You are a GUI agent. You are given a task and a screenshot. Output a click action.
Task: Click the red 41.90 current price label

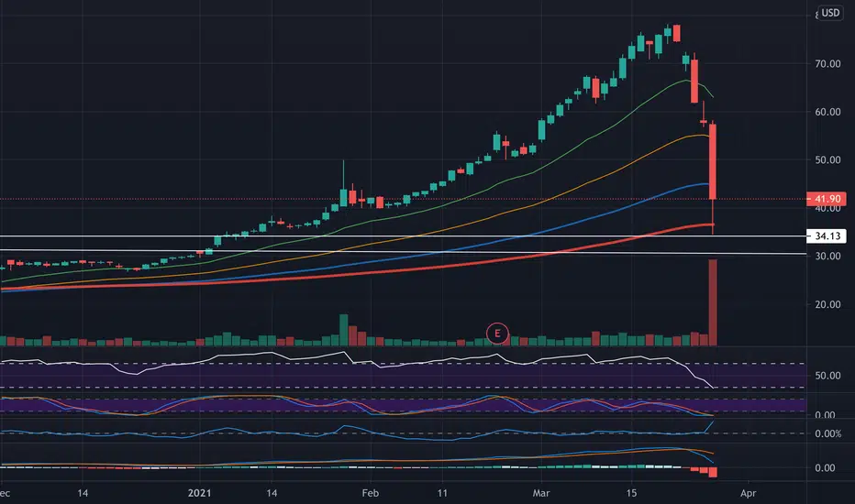(826, 199)
